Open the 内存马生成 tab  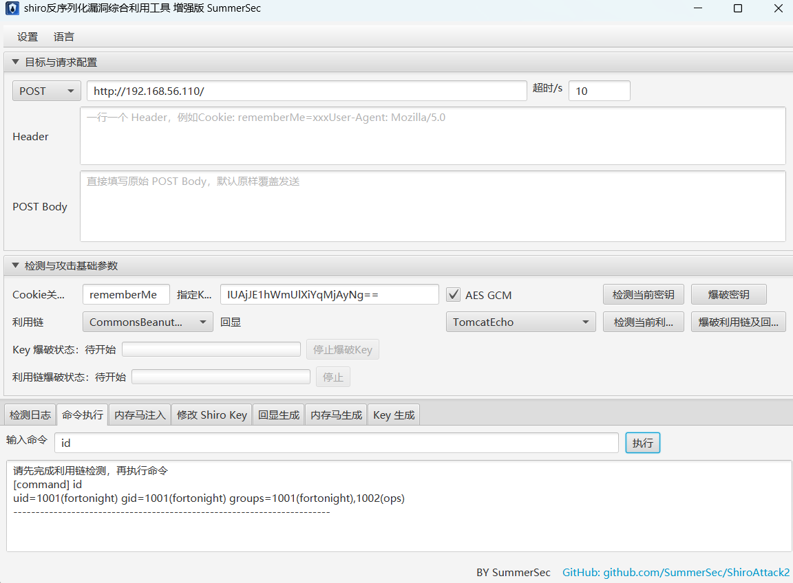click(337, 415)
